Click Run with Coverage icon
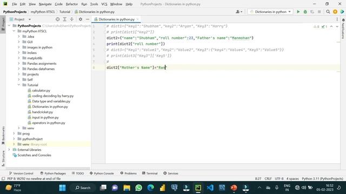Image resolution: width=346 pixels, height=194 pixels. [312, 12]
